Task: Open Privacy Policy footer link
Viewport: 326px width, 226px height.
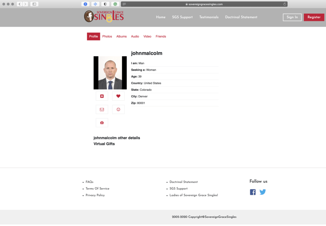Action: point(95,195)
